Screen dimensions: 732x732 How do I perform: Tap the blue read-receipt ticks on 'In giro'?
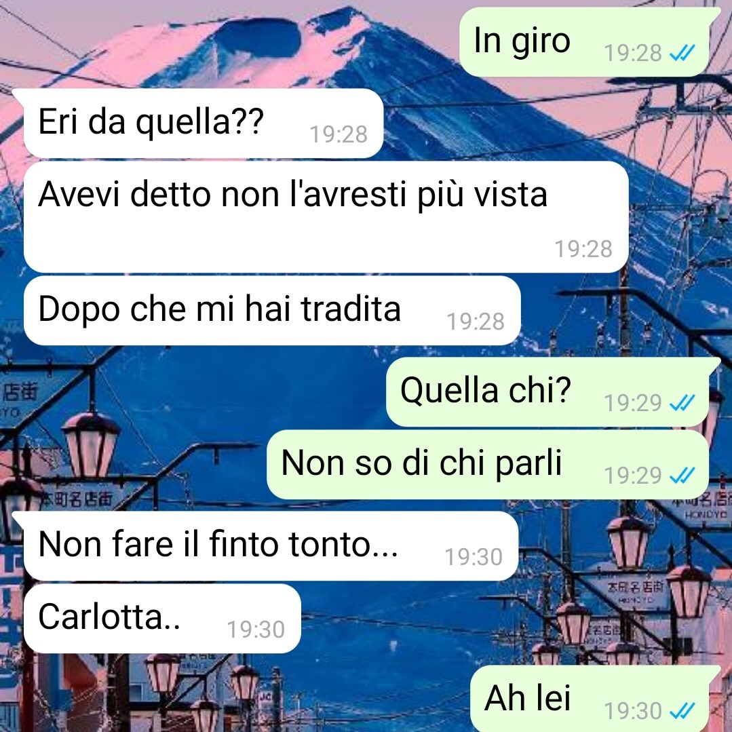[x=682, y=53]
